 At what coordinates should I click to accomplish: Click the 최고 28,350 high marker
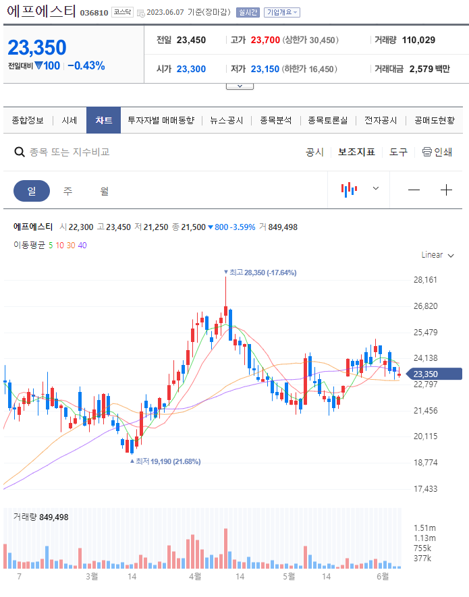point(260,273)
